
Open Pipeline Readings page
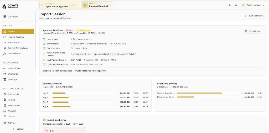click(18, 37)
